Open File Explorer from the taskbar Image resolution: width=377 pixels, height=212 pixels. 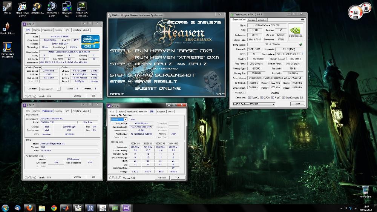point(42,208)
